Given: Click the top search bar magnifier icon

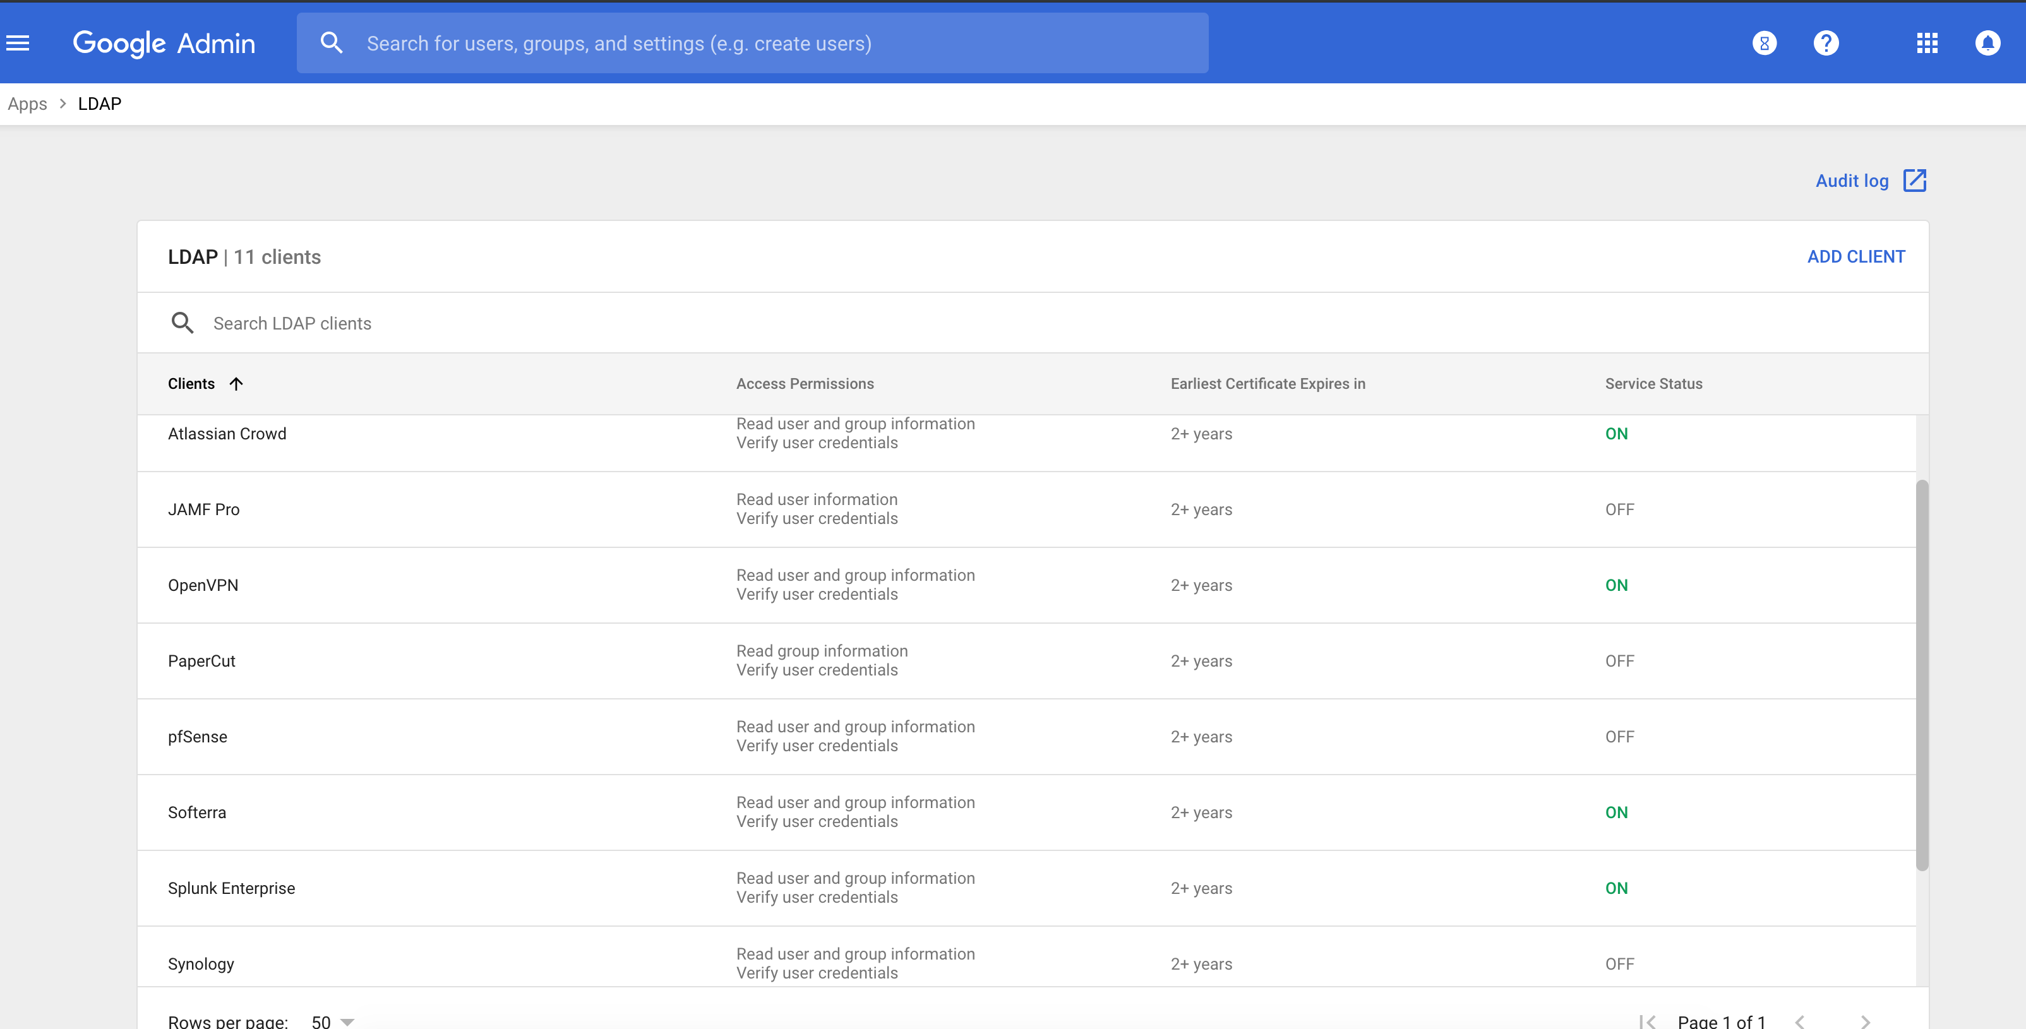Looking at the screenshot, I should click(332, 43).
